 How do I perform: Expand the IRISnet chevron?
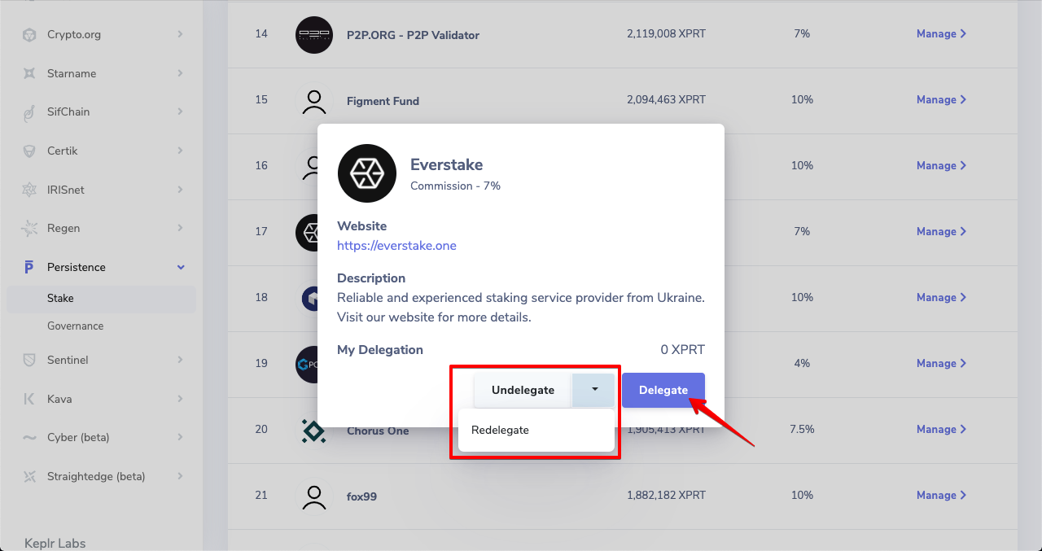tap(180, 190)
